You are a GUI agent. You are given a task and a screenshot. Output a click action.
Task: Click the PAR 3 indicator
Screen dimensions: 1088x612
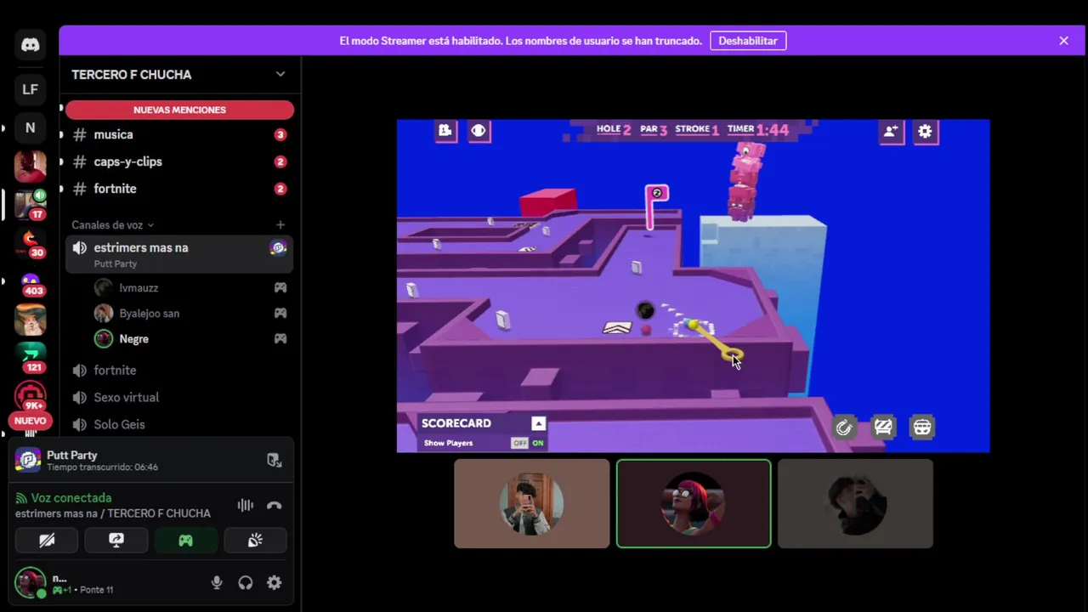654,129
